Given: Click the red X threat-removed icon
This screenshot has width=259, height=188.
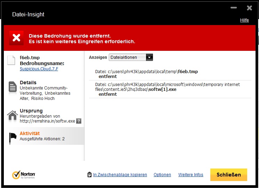Looking at the screenshot, I should coord(16,38).
